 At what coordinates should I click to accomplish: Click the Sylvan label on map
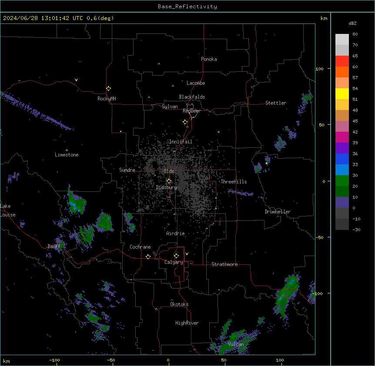(170, 106)
